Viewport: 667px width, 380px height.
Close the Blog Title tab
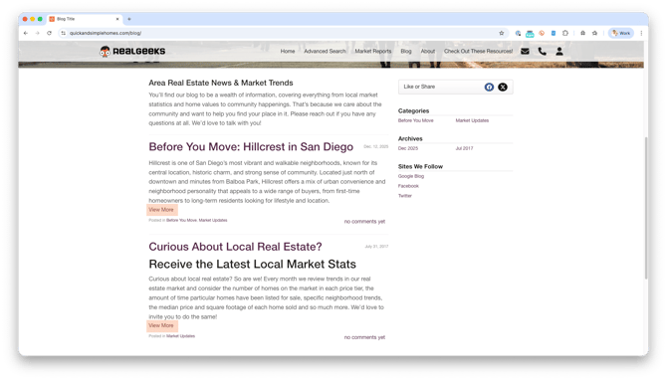117,19
